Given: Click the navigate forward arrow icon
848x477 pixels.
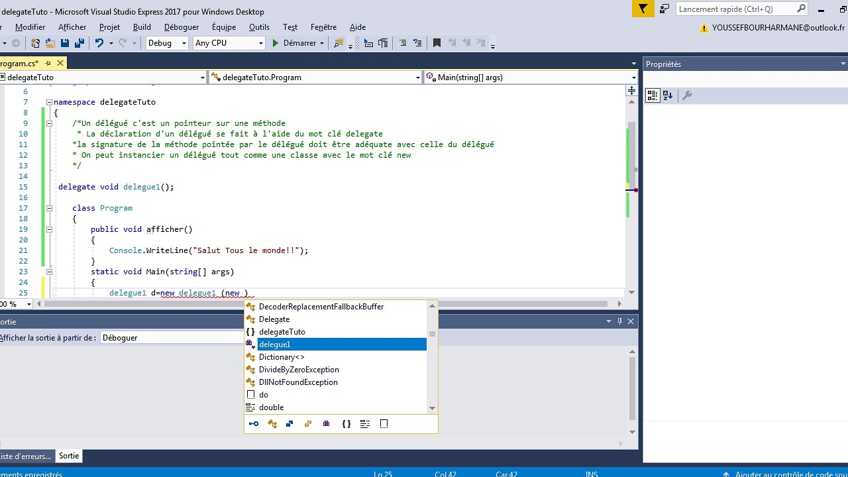Looking at the screenshot, I should (x=15, y=43).
